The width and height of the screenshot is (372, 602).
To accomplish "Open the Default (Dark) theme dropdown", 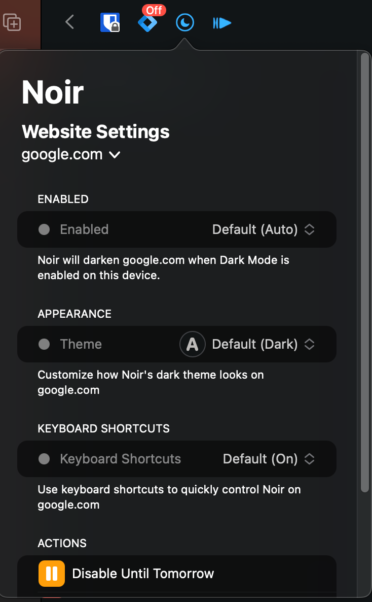I will [x=263, y=344].
